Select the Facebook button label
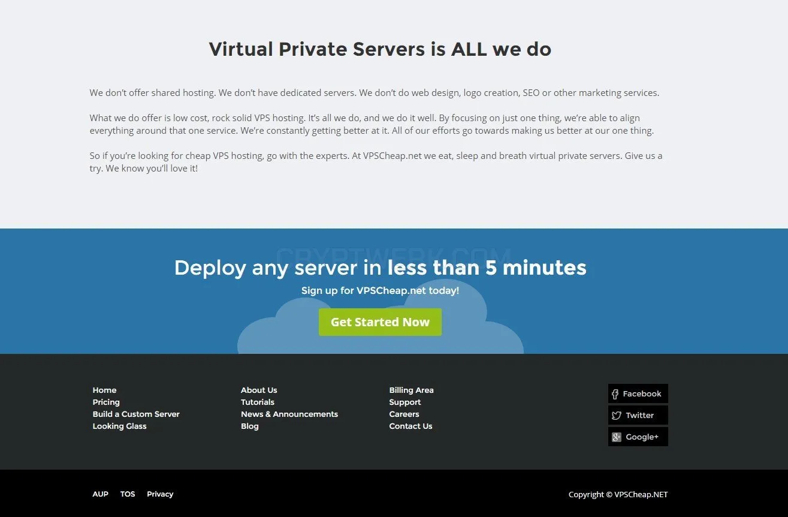The width and height of the screenshot is (788, 517). tap(642, 394)
